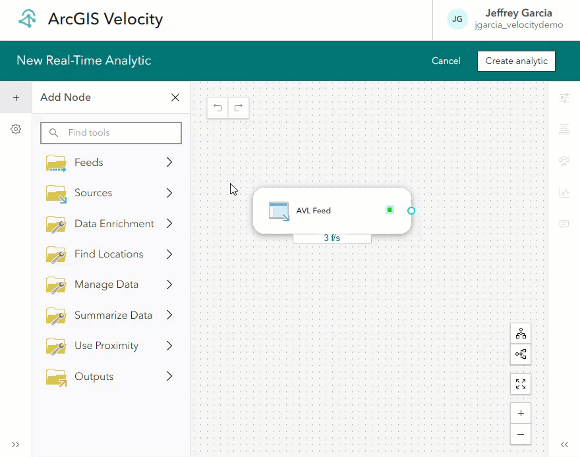The image size is (580, 457).
Task: Apply horizontal auto-layout to the diagram
Action: (x=521, y=354)
